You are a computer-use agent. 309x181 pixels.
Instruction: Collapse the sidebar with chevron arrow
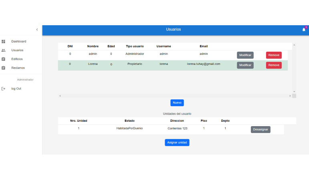coord(37,30)
